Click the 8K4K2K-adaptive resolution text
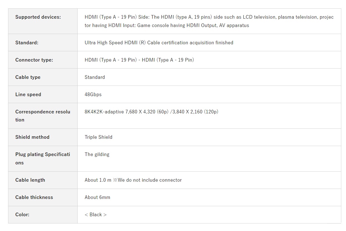Image resolution: width=346 pixels, height=231 pixels. [x=151, y=112]
